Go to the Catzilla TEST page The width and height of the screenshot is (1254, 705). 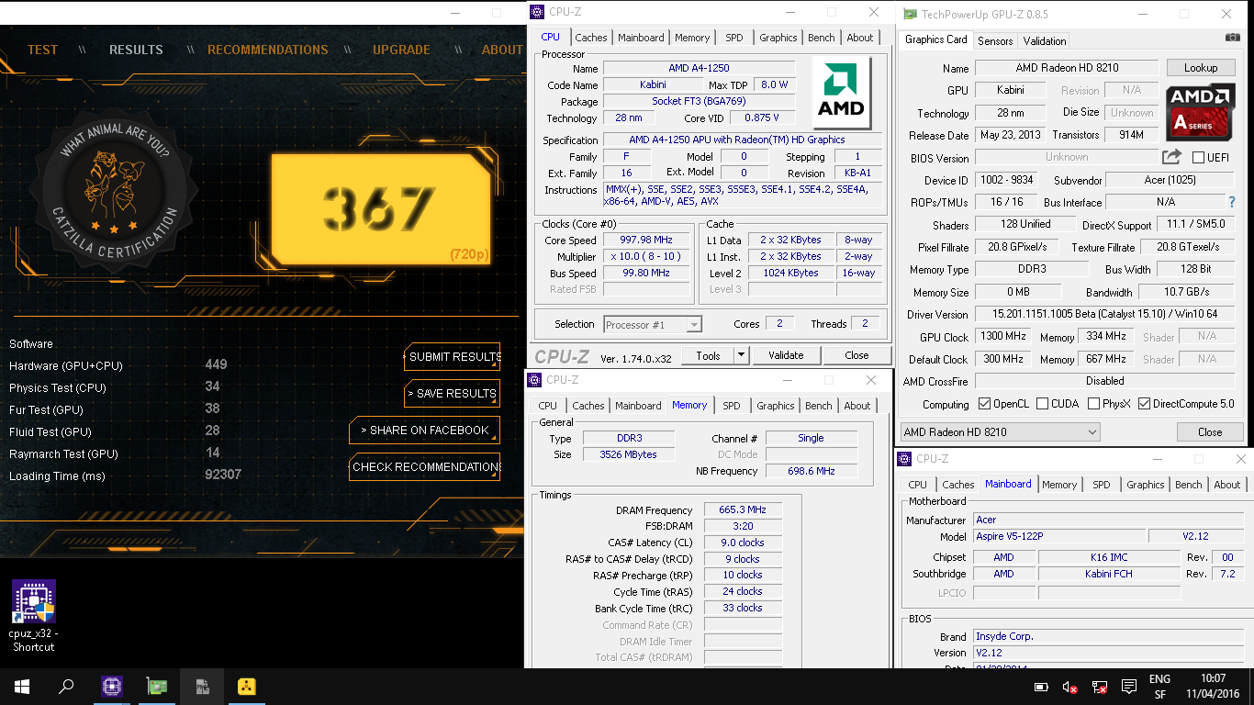coord(42,50)
